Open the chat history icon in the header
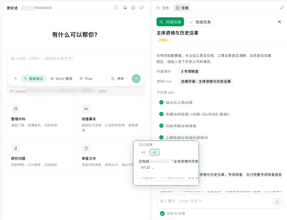Viewport: 287px width, 220px height. tap(125, 8)
